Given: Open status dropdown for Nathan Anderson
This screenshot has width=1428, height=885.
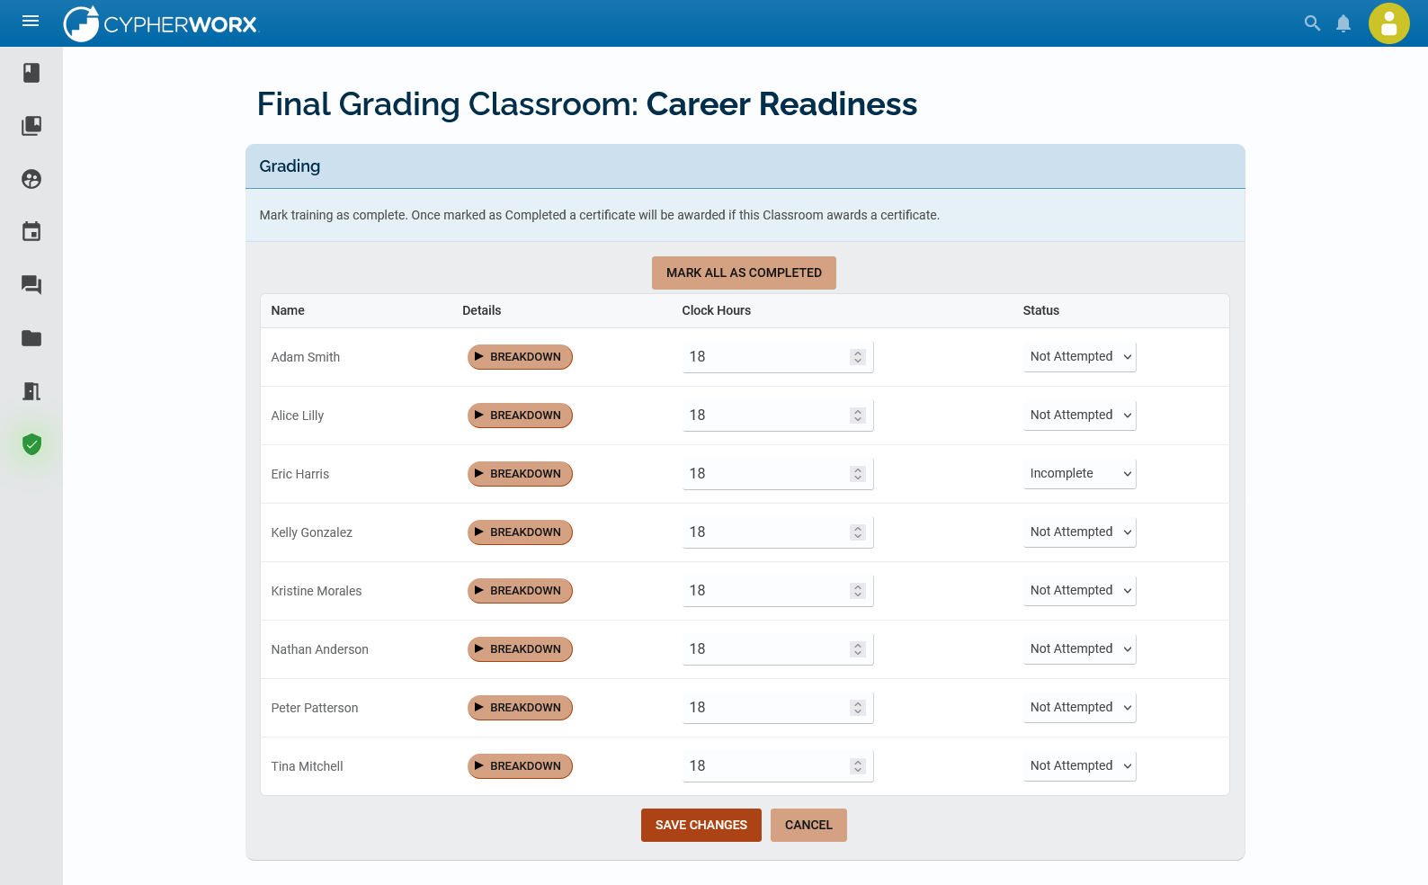Looking at the screenshot, I should (1080, 649).
